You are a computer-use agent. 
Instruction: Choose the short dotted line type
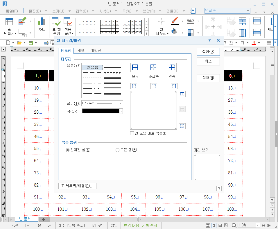coord(92,78)
